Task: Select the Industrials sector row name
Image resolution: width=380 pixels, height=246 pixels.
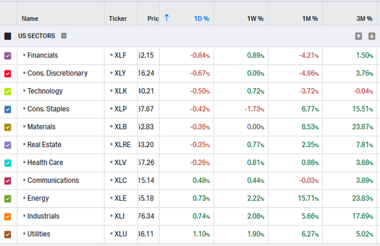Action: 43,216
